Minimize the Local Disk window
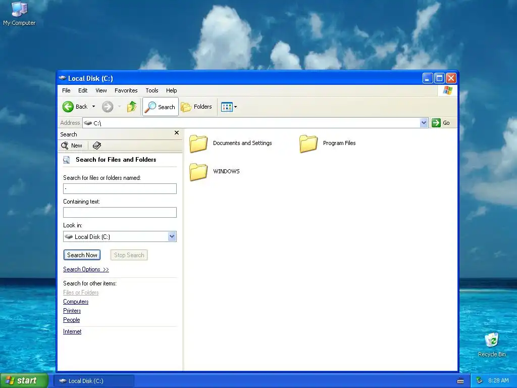Image resolution: width=517 pixels, height=388 pixels. pyautogui.click(x=428, y=78)
